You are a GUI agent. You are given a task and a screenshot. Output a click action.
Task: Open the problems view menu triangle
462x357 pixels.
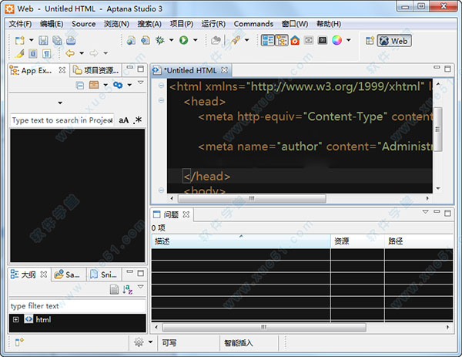426,212
